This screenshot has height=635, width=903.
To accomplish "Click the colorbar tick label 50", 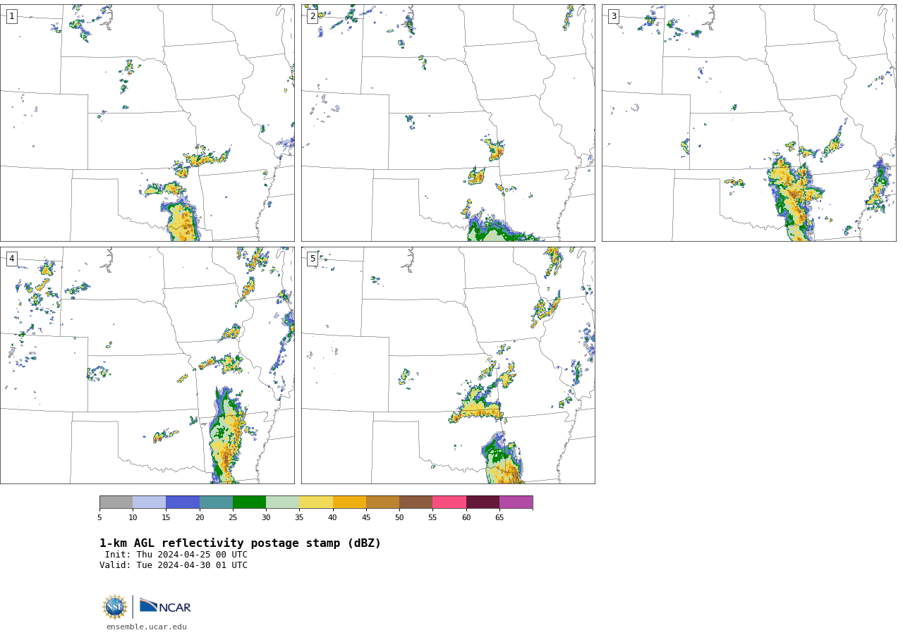I will click(399, 518).
